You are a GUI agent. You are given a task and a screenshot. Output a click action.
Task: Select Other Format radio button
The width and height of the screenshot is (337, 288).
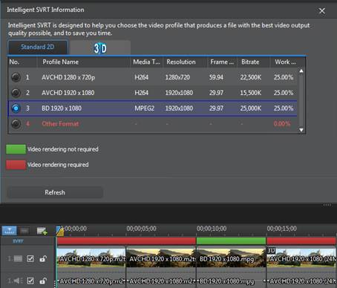coord(16,124)
